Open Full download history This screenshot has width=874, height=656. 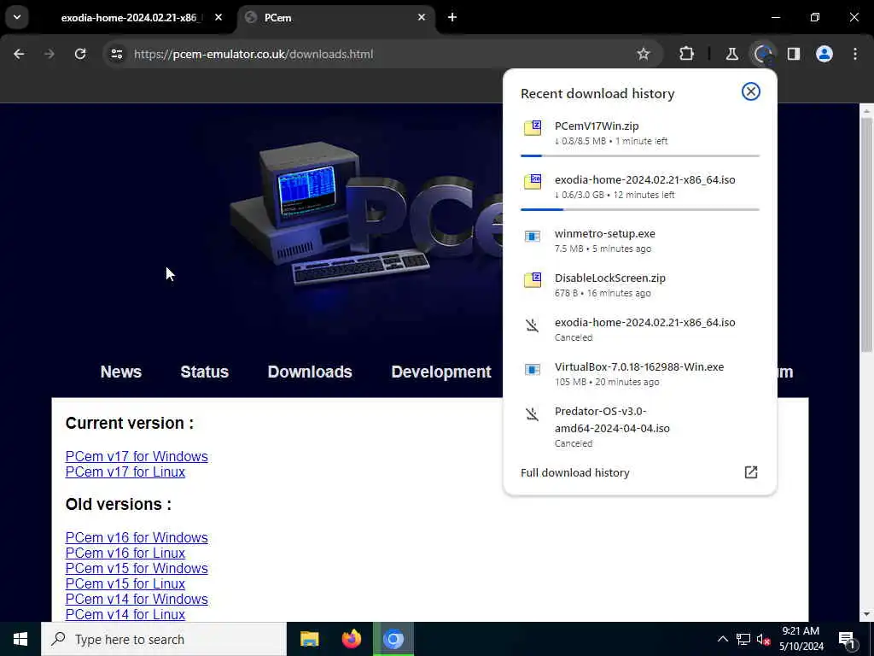coord(640,472)
